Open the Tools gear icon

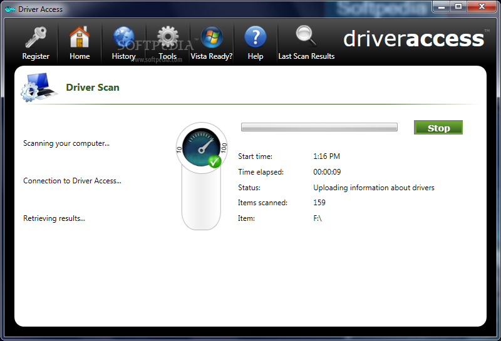point(168,37)
